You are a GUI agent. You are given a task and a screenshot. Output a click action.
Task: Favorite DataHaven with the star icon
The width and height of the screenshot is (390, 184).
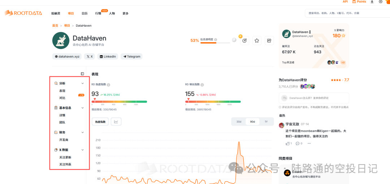click(x=257, y=40)
